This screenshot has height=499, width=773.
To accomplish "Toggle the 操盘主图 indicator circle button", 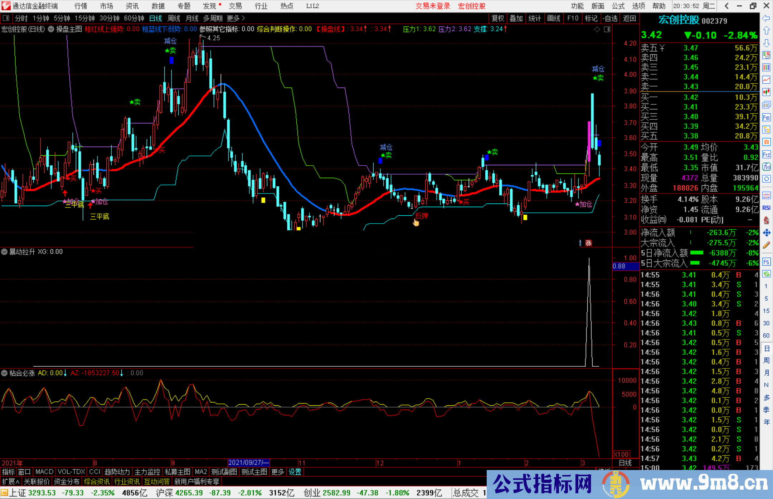I will coord(51,29).
